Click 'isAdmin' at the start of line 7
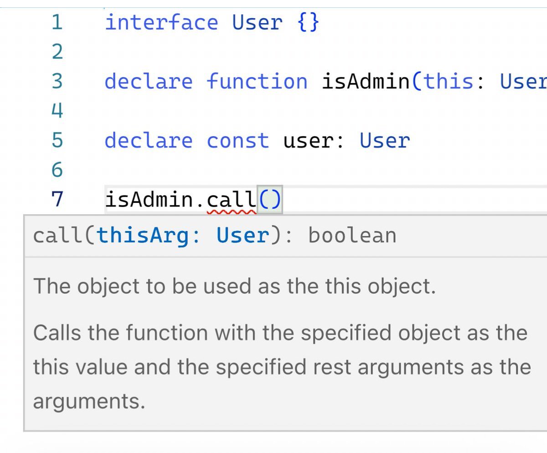547x453 pixels. pyautogui.click(x=150, y=200)
